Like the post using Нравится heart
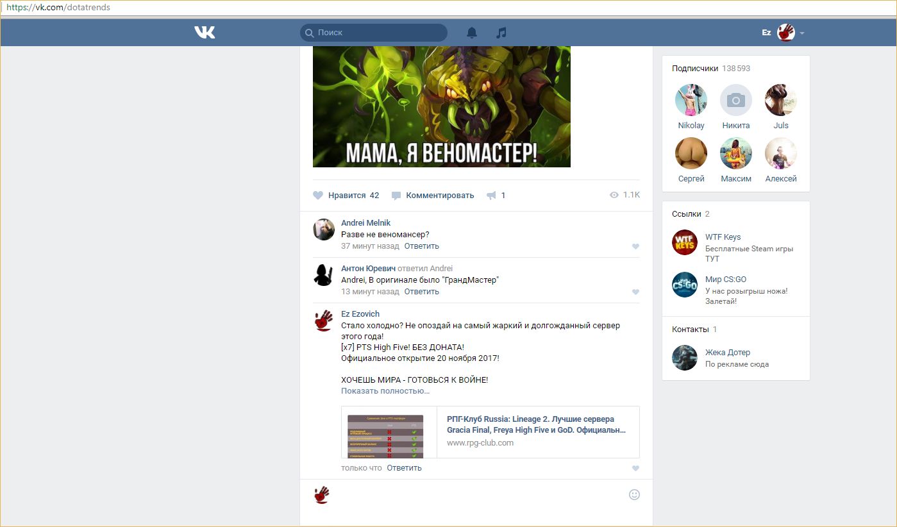897x527 pixels. point(318,196)
